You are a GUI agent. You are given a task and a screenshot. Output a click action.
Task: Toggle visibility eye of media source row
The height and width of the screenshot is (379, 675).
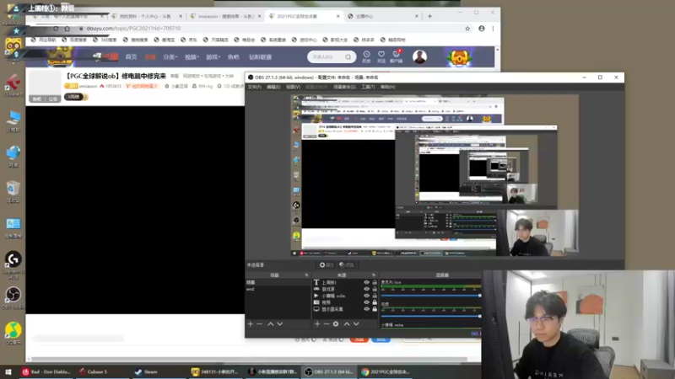point(367,296)
